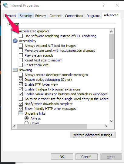Click the OK button

pos(62,157)
